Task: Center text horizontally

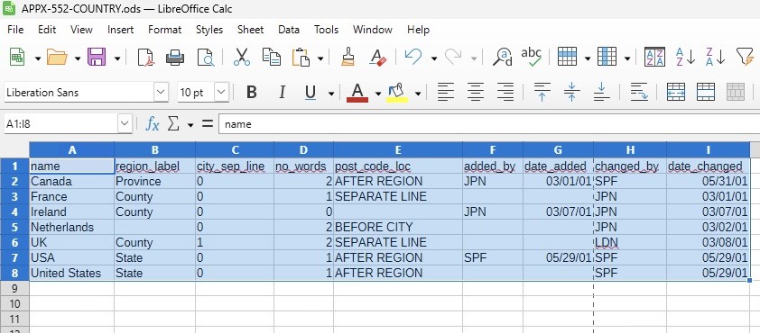Action: click(476, 93)
